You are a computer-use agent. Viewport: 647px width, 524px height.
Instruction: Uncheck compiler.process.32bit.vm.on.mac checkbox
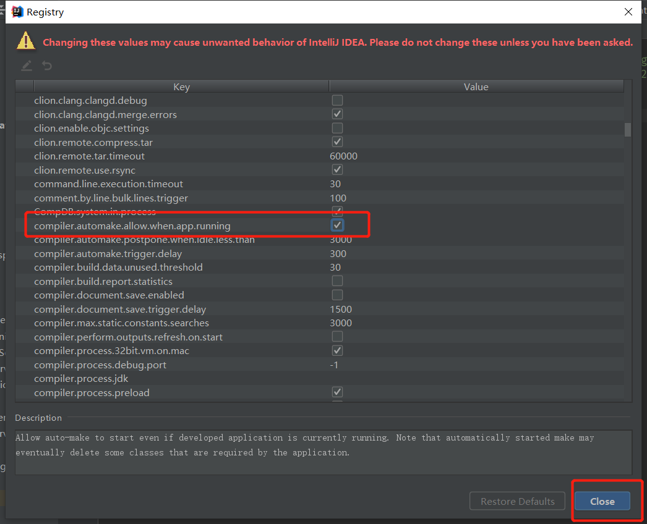click(x=337, y=350)
